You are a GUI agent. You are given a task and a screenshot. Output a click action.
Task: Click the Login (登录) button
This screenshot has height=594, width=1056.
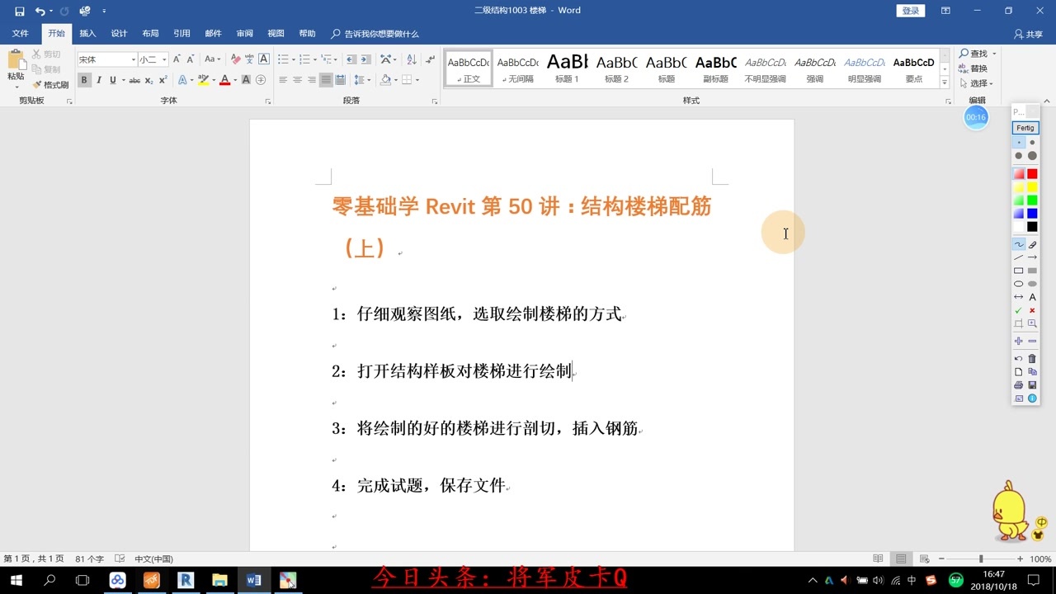click(910, 11)
